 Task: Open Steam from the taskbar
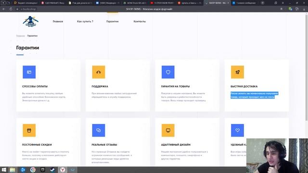[x=52, y=170]
